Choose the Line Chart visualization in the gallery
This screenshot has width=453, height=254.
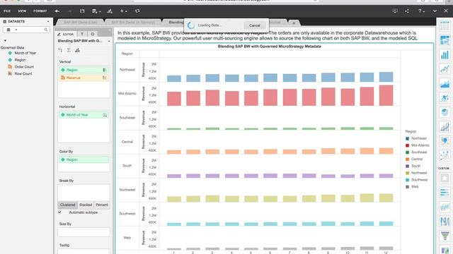(445, 69)
